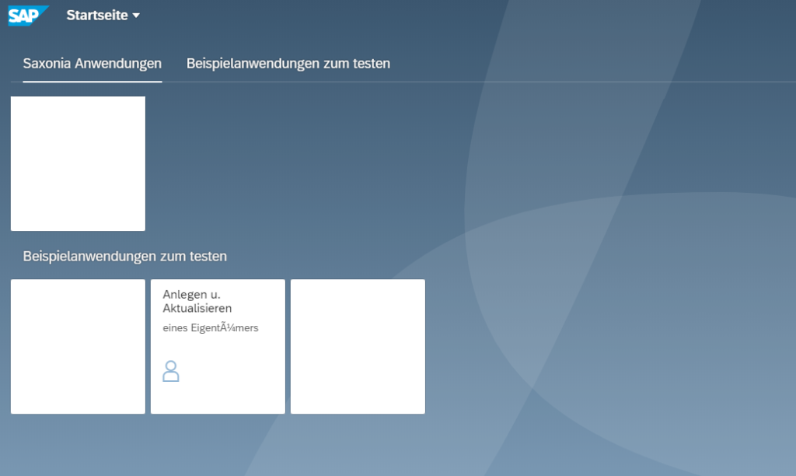The image size is (796, 476).
Task: Open the blank tile right of Anlegen tile
Action: [x=358, y=346]
